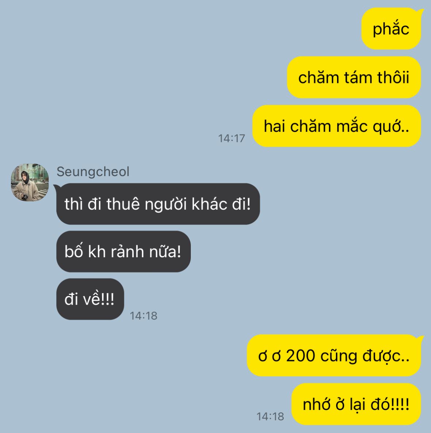
Task: Open Seungcheol's profile picture
Action: point(30,182)
